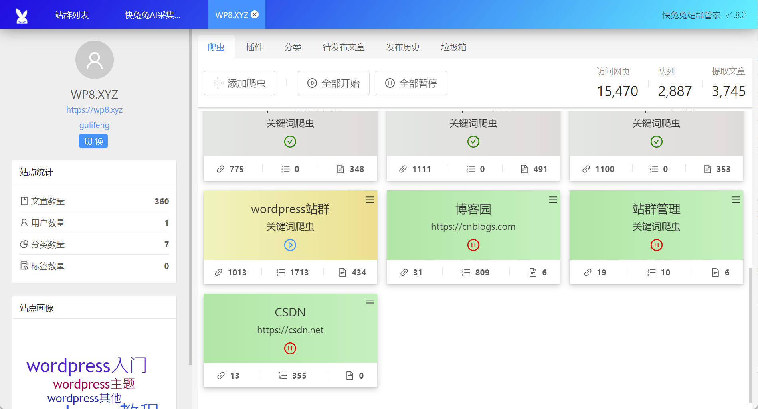The height and width of the screenshot is (409, 758).
Task: Click the 分类数量 pie icon
Action: pyautogui.click(x=24, y=244)
